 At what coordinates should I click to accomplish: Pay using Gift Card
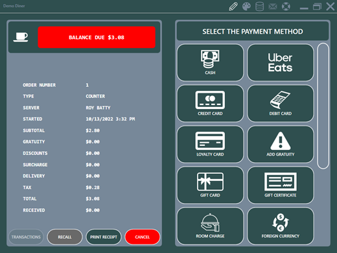click(210, 186)
